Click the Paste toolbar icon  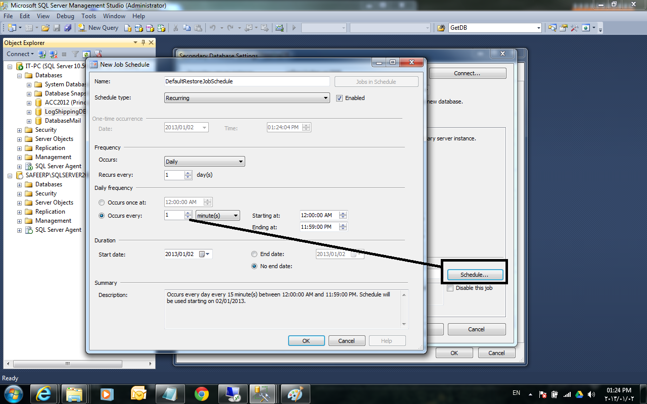tap(199, 28)
